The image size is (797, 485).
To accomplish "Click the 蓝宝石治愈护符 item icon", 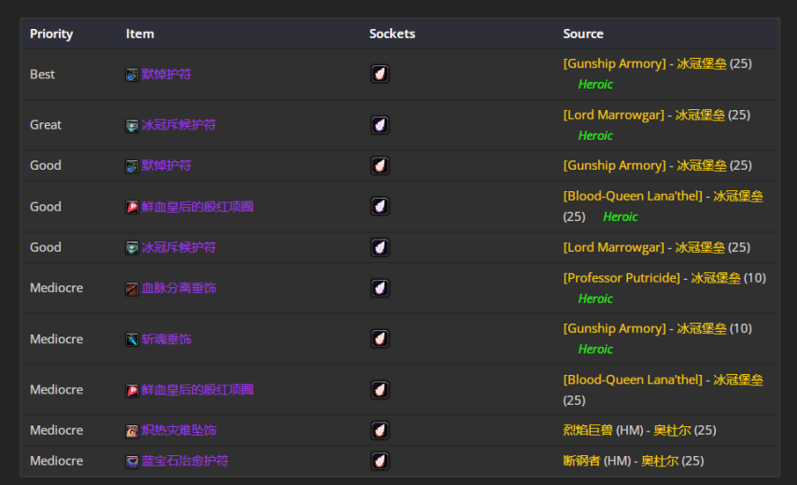I will [x=133, y=462].
